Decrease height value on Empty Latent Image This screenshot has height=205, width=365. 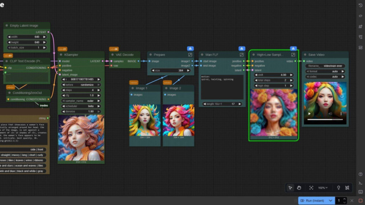(x=9, y=42)
